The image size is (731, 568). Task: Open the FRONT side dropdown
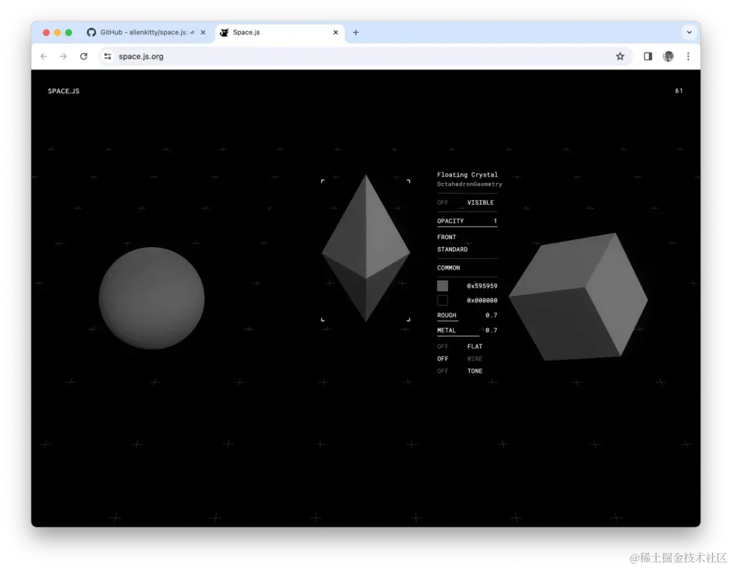point(447,237)
